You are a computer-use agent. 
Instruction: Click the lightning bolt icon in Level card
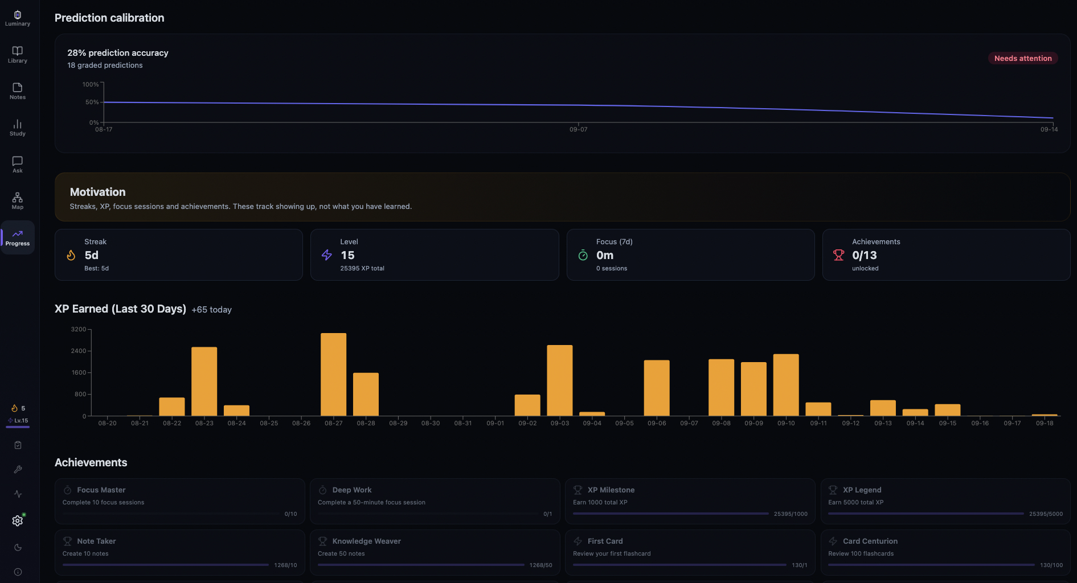point(327,255)
